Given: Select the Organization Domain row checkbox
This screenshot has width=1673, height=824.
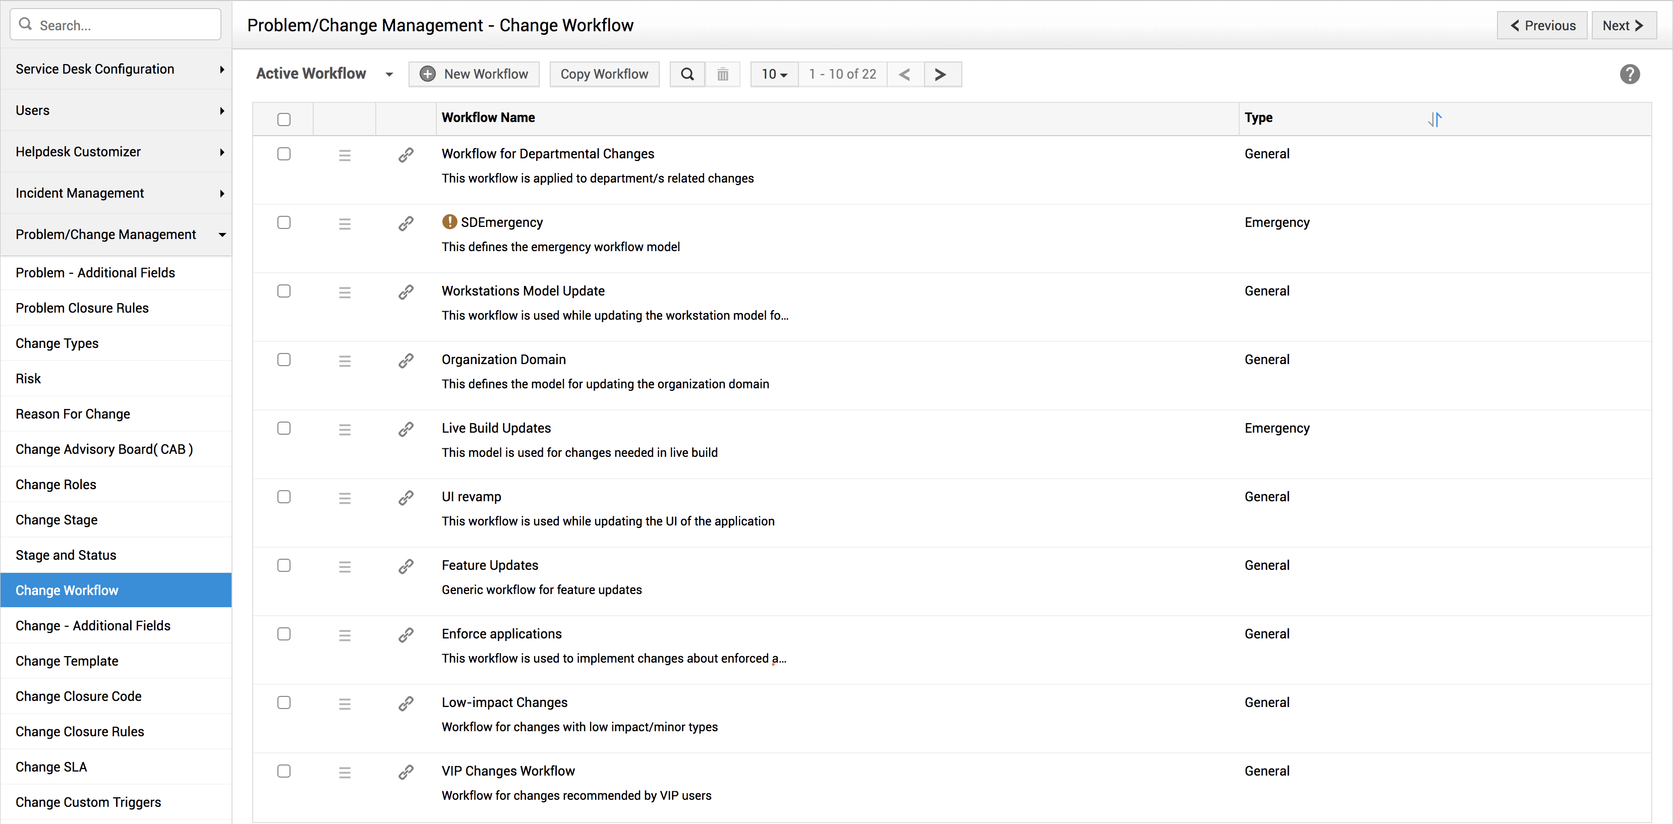Looking at the screenshot, I should pyautogui.click(x=284, y=360).
